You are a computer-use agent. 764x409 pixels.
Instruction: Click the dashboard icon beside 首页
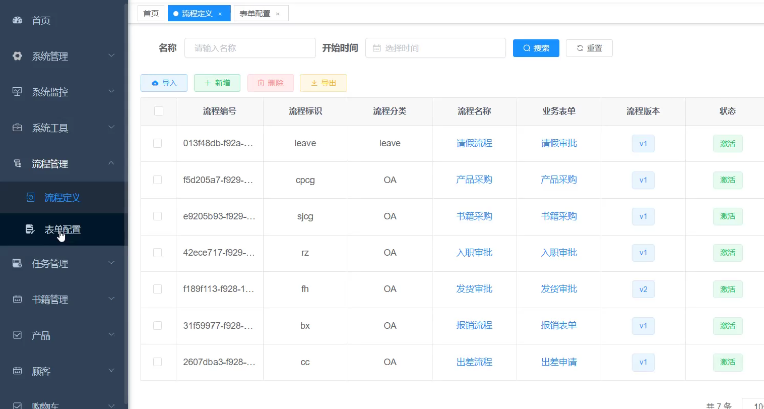[17, 20]
